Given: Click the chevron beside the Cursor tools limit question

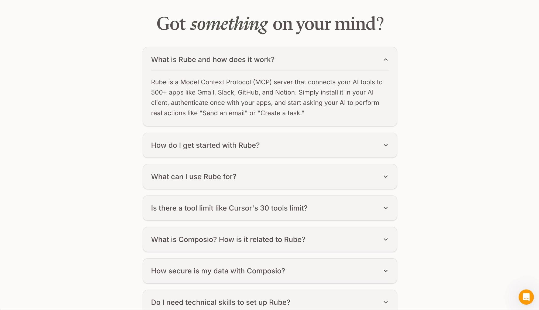Looking at the screenshot, I should 386,208.
